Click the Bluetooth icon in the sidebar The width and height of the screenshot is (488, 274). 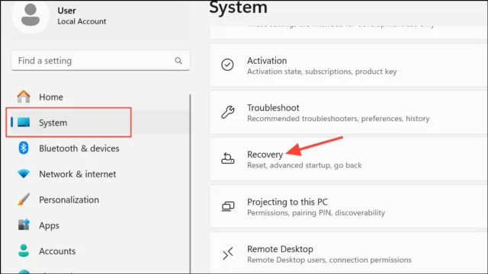tap(24, 148)
